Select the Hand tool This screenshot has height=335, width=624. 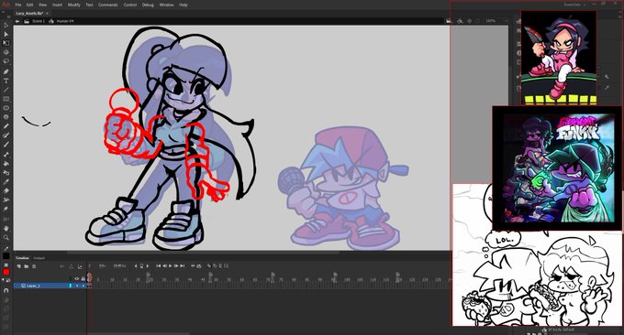(6, 228)
